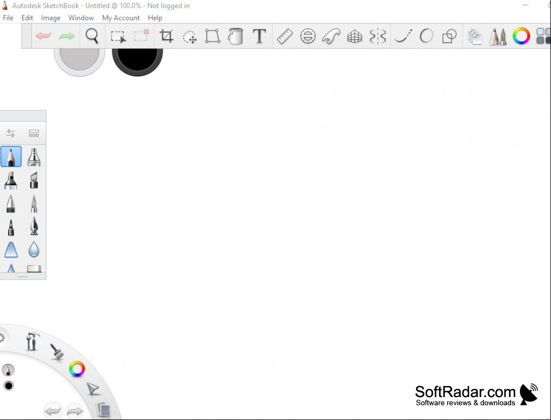
Task: Click the lagoon black current color dot
Action: click(x=8, y=386)
